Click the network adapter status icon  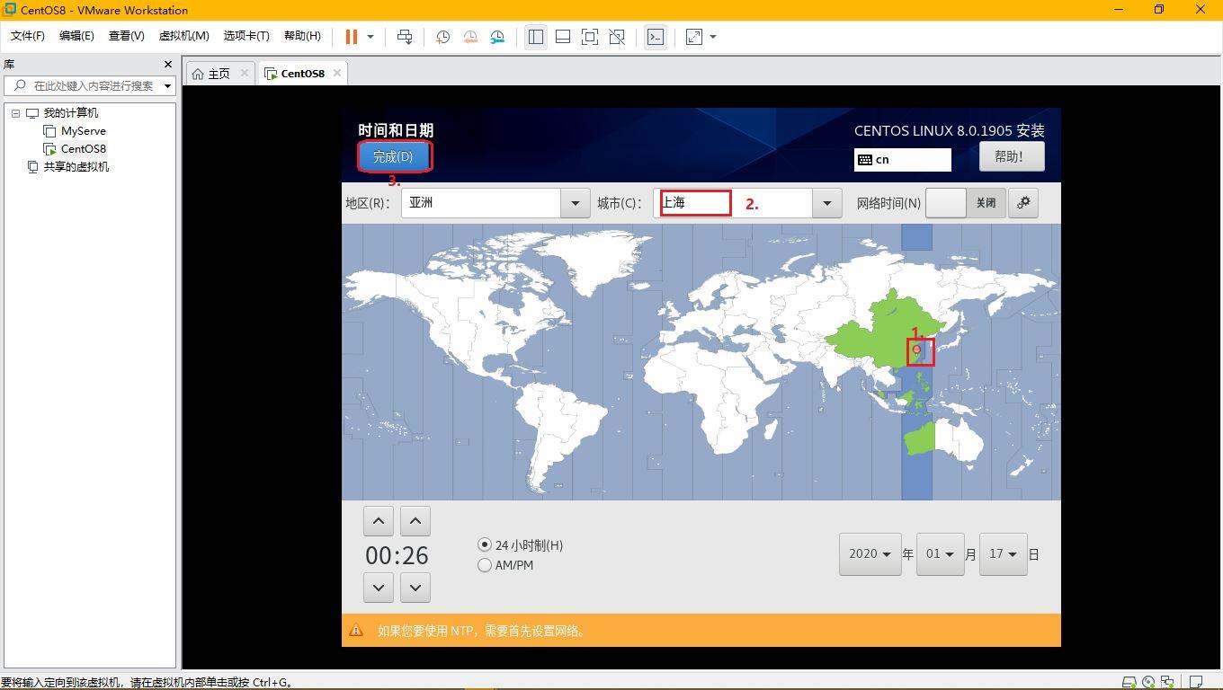[1167, 682]
